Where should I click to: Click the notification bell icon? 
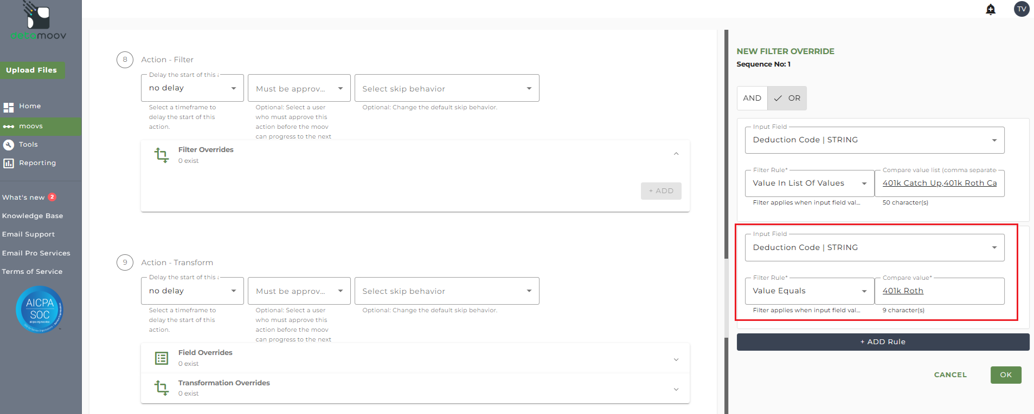(x=991, y=10)
